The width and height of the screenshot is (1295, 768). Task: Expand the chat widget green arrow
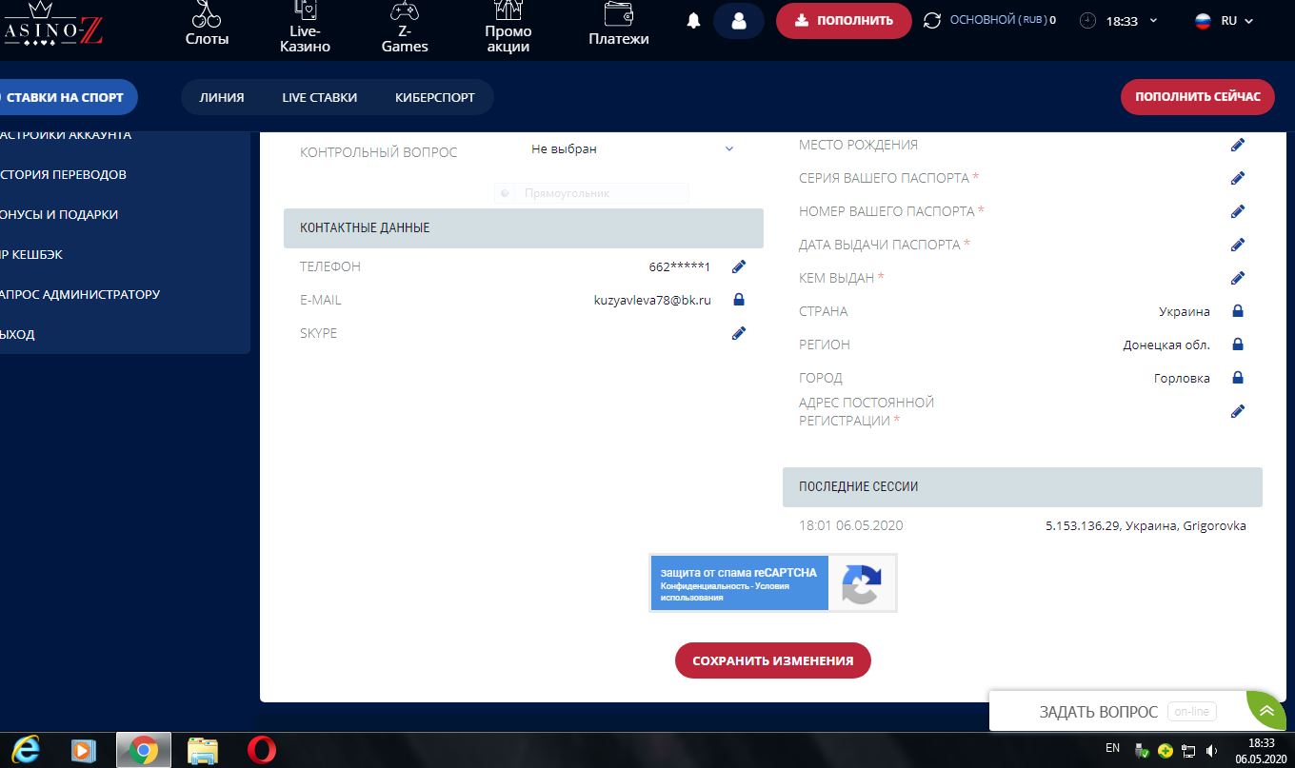click(1265, 711)
